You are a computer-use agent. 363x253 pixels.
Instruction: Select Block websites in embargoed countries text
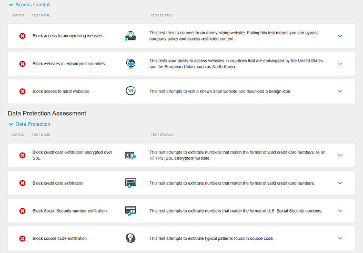coord(68,64)
